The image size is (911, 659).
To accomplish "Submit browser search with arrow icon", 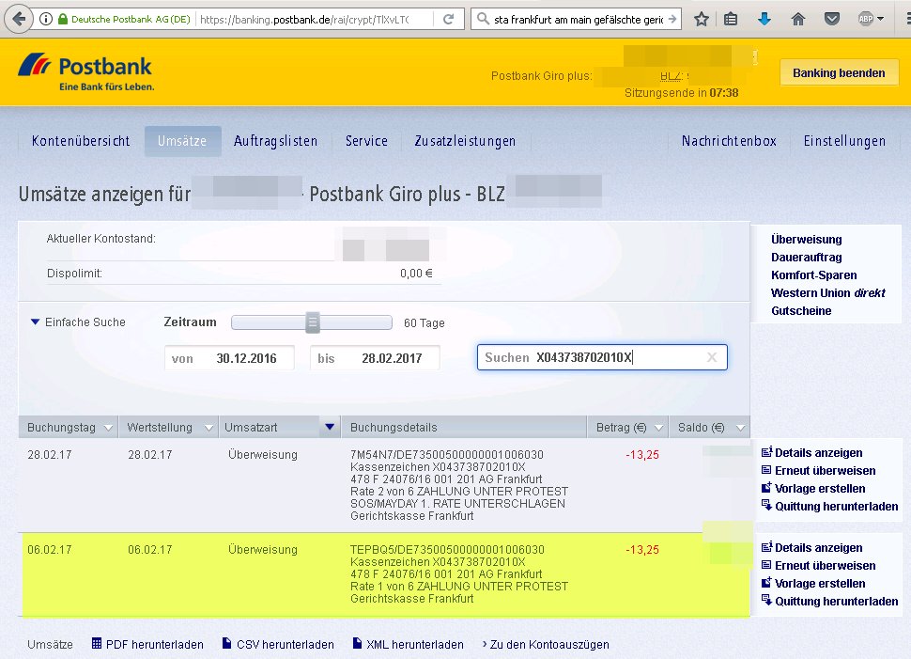I will coord(672,19).
